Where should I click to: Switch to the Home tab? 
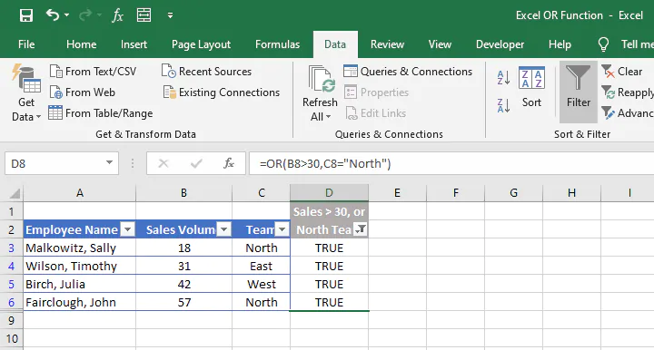click(82, 44)
